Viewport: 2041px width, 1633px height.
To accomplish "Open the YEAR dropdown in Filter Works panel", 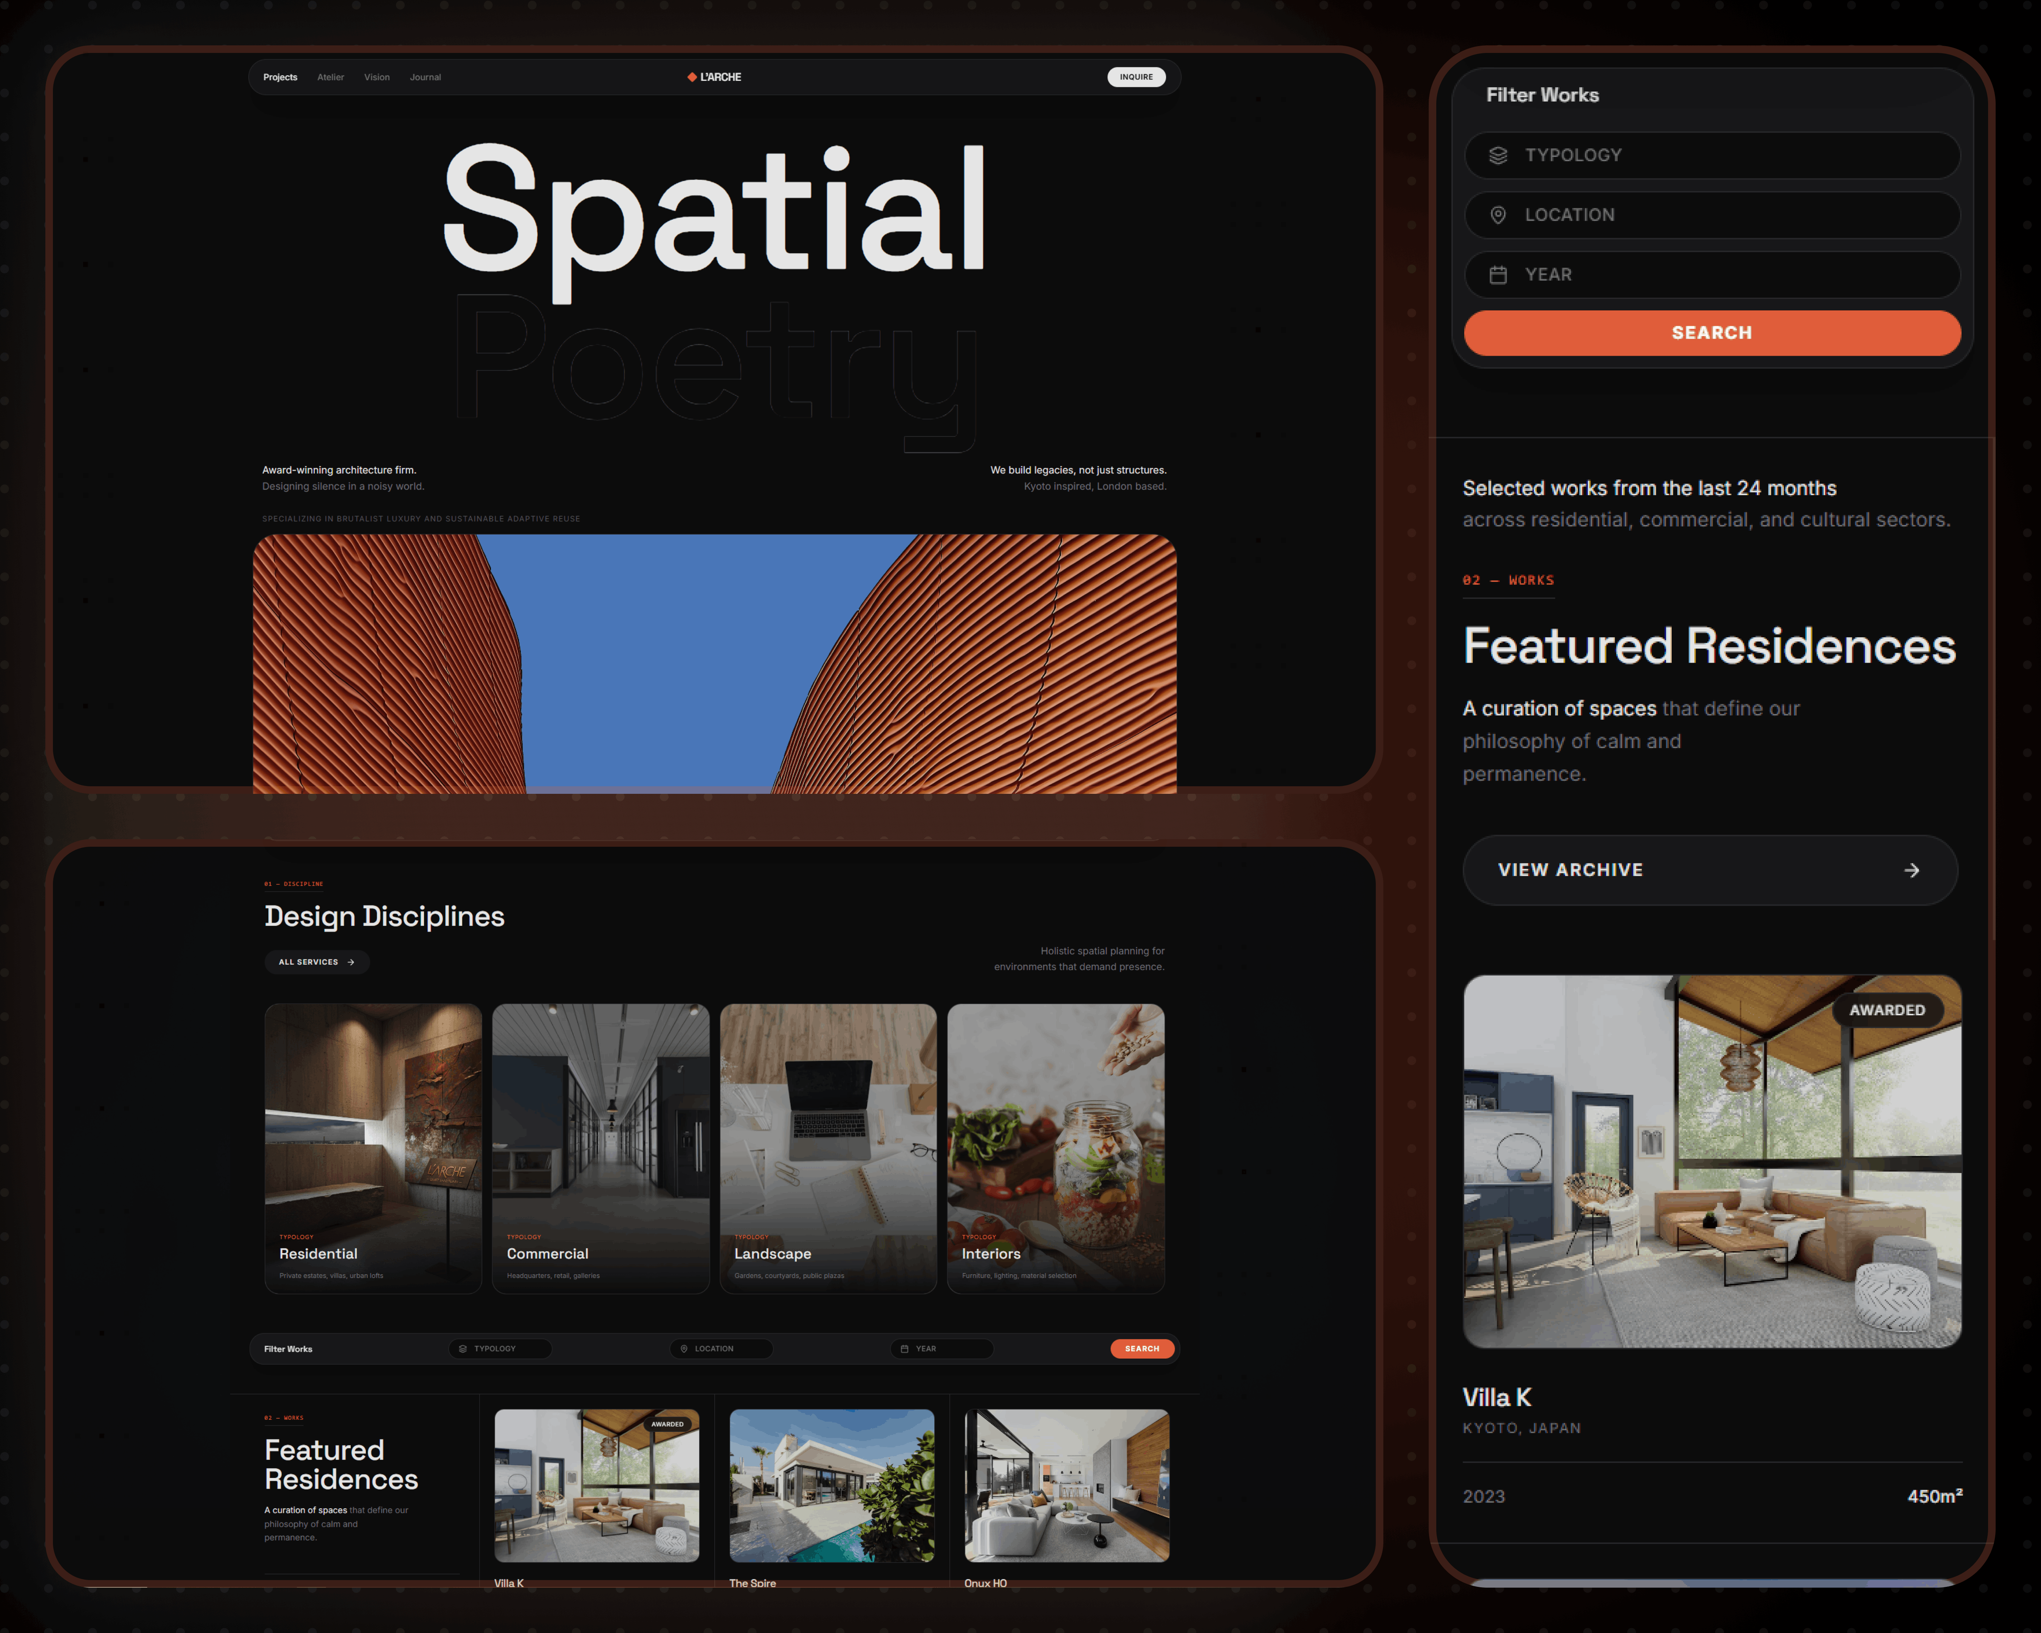I will [1711, 274].
